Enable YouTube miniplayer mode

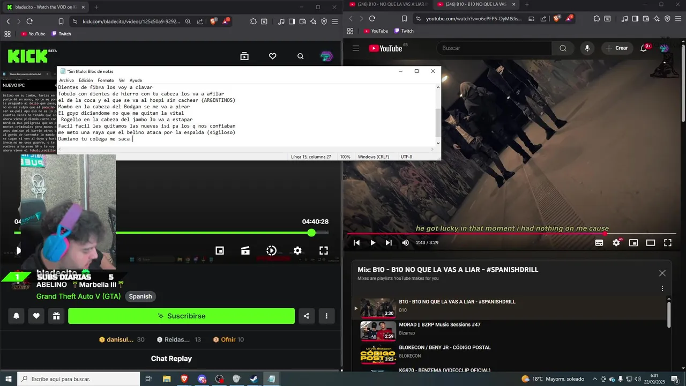pos(633,243)
